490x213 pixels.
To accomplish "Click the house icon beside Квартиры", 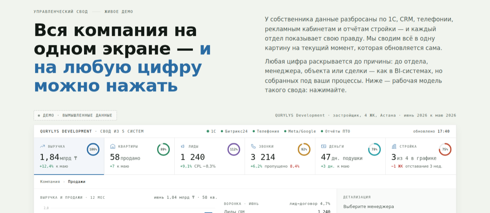I will (113, 146).
